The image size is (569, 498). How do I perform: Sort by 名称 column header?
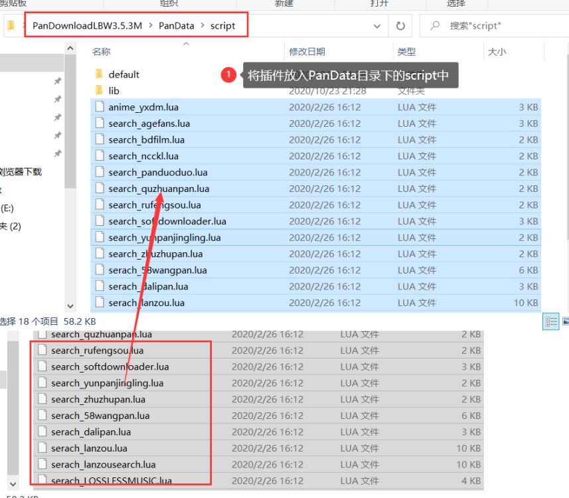[x=101, y=52]
